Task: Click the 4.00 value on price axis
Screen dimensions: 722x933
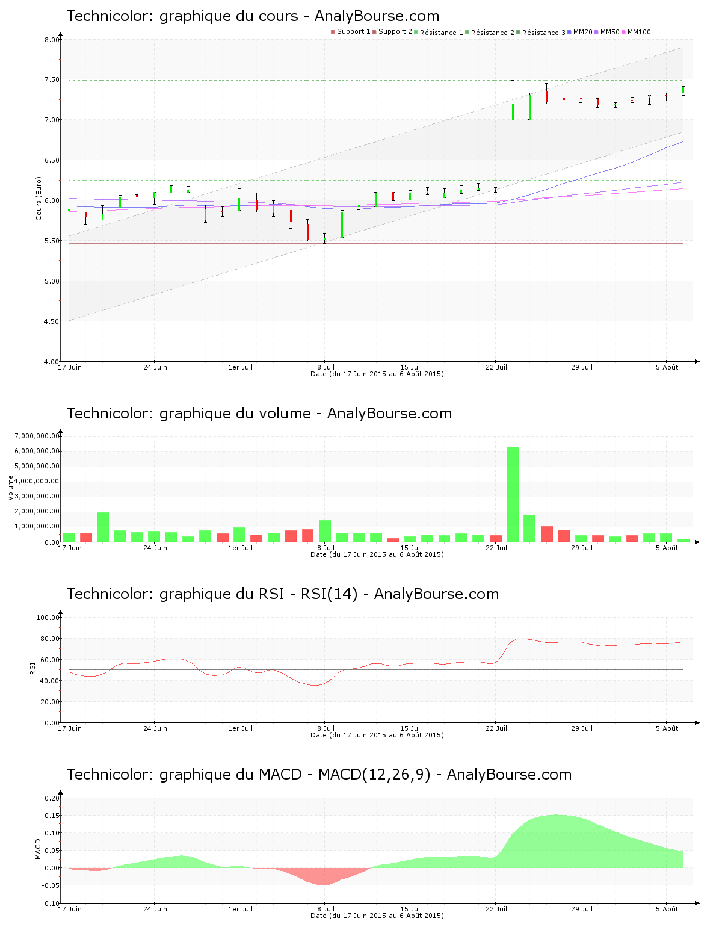Action: [52, 362]
